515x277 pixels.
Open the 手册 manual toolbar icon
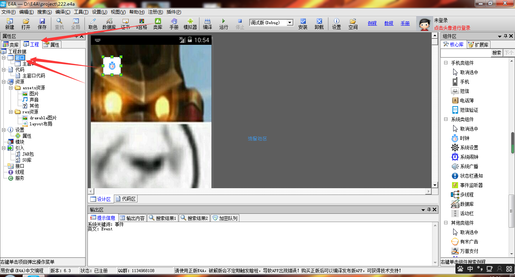click(174, 24)
